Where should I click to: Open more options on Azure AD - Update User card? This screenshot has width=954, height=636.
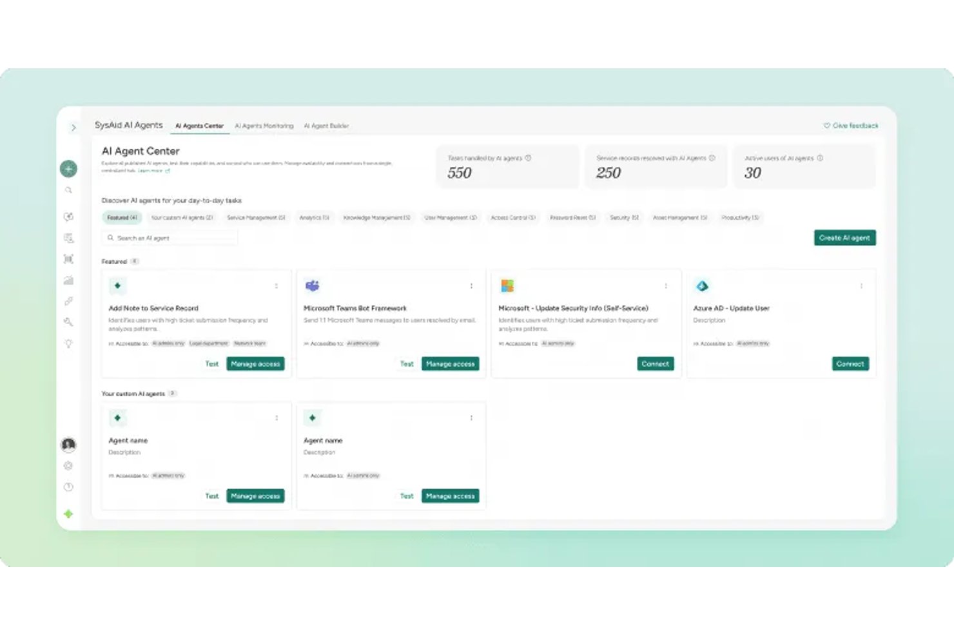(861, 286)
